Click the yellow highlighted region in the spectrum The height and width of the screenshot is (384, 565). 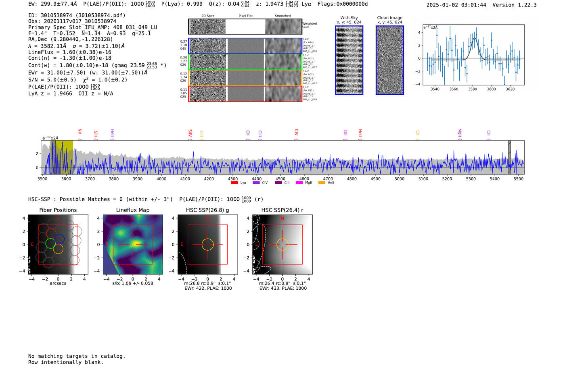click(64, 157)
